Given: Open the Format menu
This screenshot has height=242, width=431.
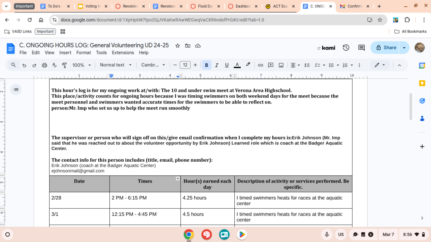Looking at the screenshot, I should [x=84, y=52].
